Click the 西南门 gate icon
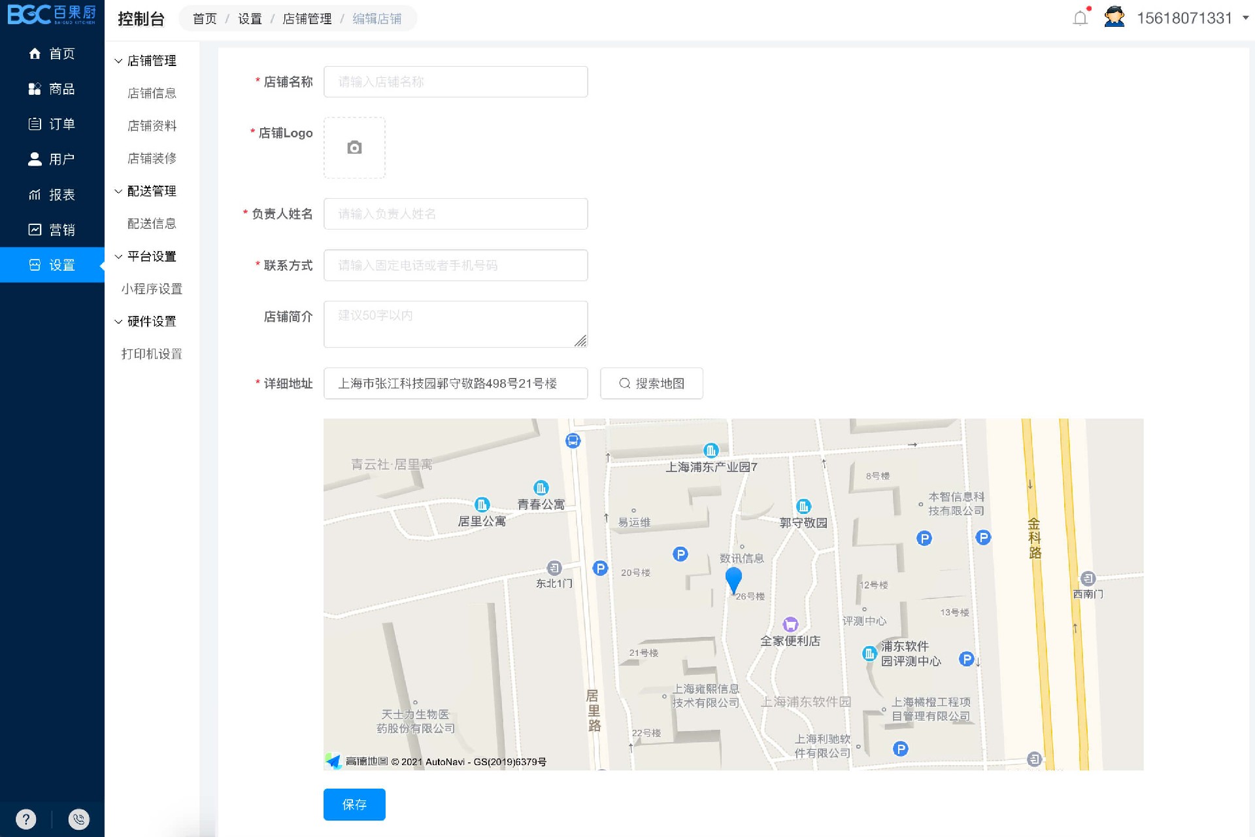Viewport: 1255px width, 837px height. coord(1088,578)
